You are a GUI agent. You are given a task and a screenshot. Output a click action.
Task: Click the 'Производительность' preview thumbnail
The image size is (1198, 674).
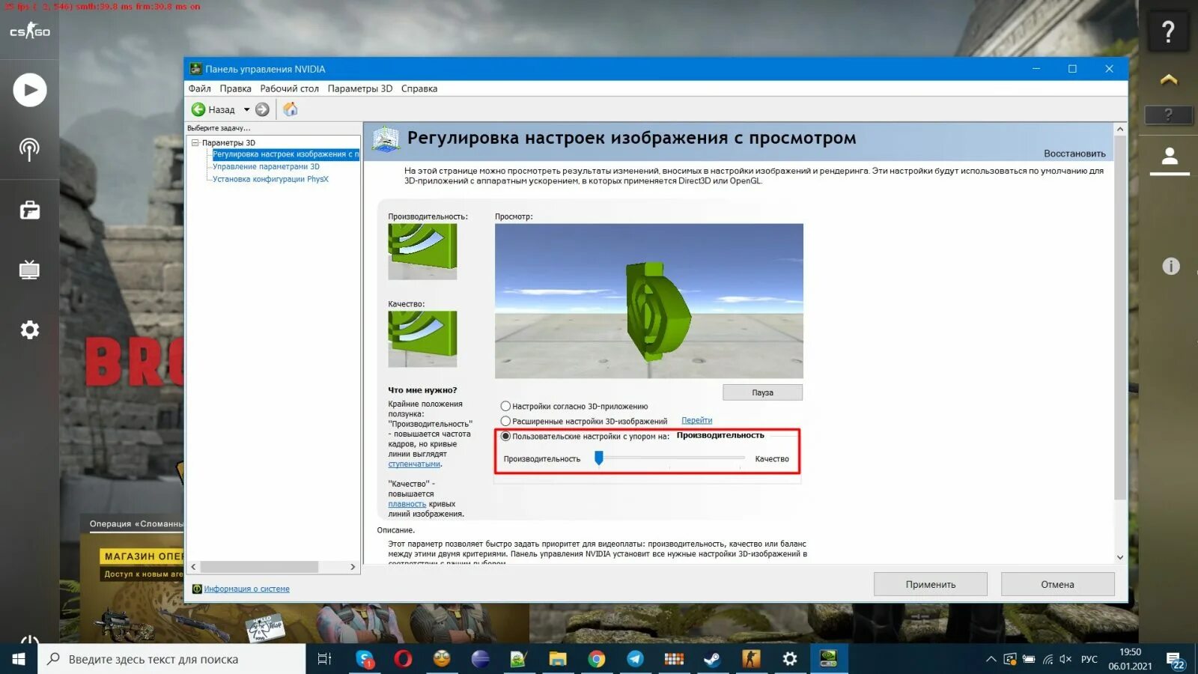(x=422, y=252)
